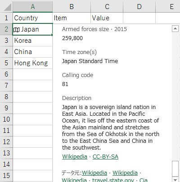Click the map icon beside Japan
This screenshot has width=180, height=182.
[x=16, y=30]
